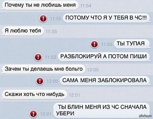Image resolution: width=153 pixels, height=119 pixels.
Task: Open the pikabu.ru watermark link
Action: click(x=145, y=116)
